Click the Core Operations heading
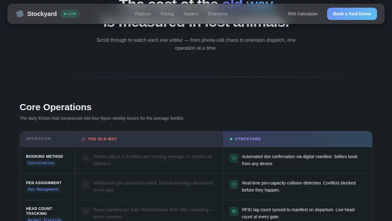This screenshot has width=392, height=221. [55, 107]
